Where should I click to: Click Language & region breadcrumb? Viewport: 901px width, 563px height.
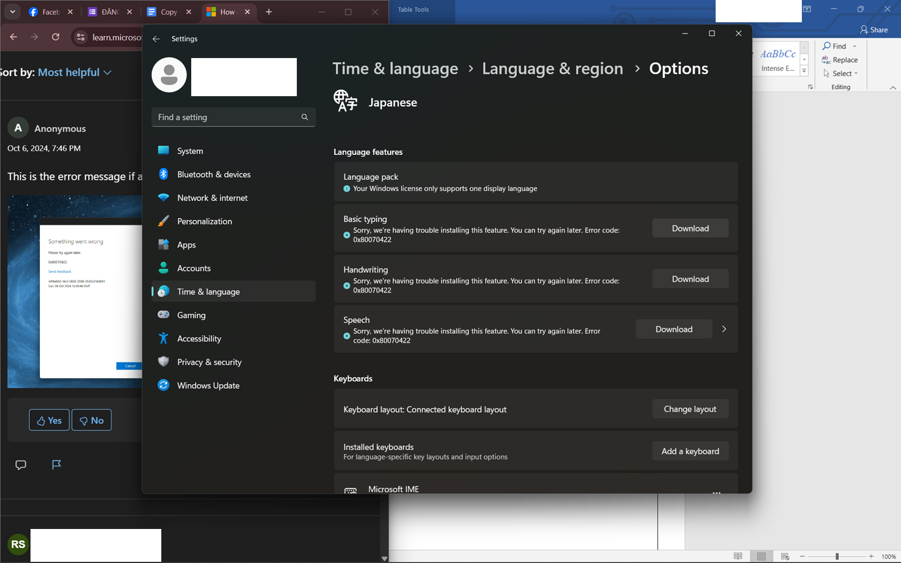tap(553, 69)
